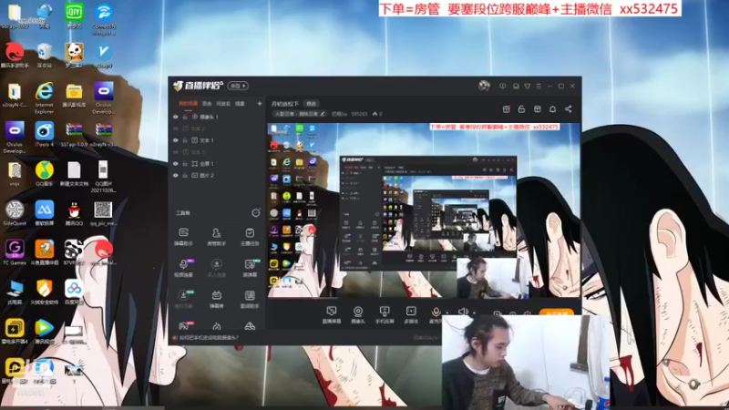Open the bell notifications icon
This screenshot has height=410, width=729.
(x=552, y=108)
